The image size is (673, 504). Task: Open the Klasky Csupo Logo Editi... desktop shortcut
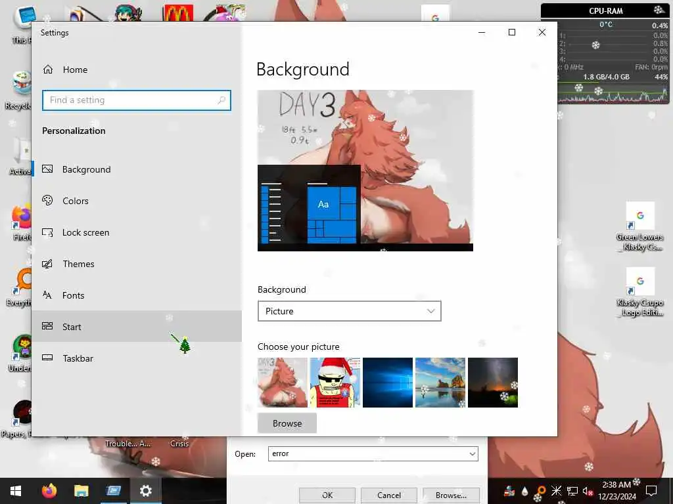[639, 292]
